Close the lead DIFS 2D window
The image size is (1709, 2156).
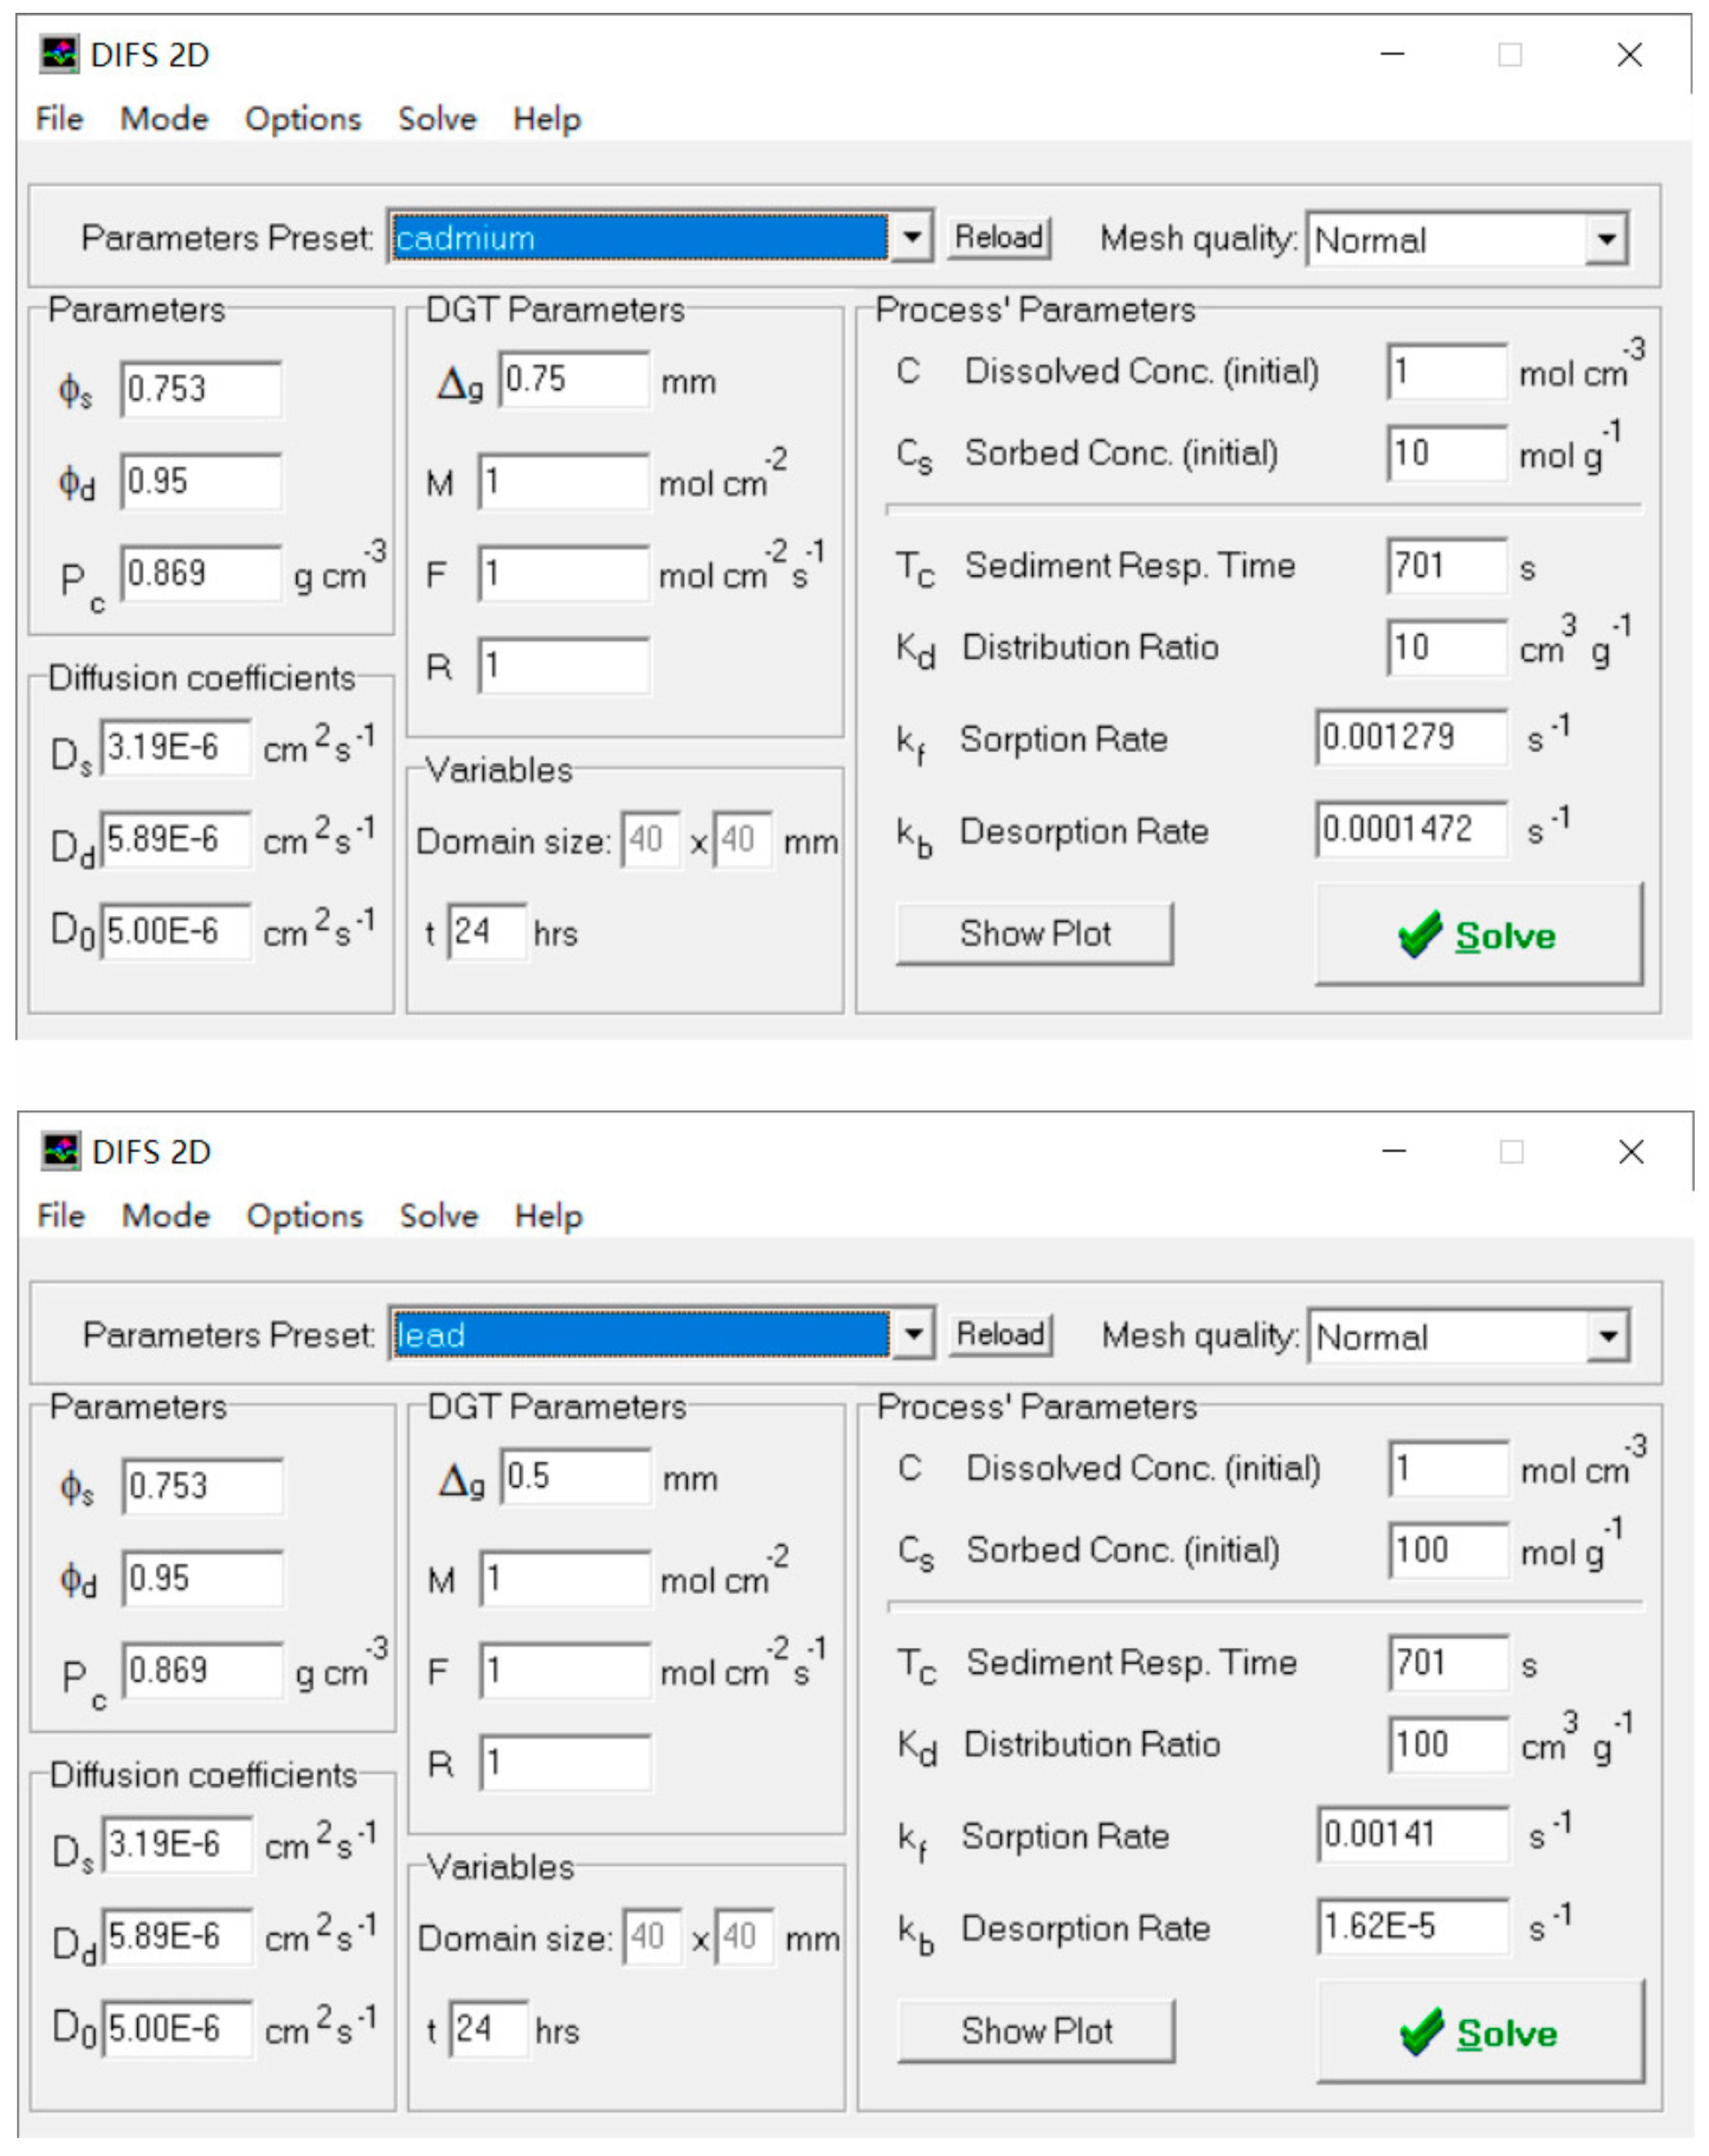click(x=1632, y=1151)
